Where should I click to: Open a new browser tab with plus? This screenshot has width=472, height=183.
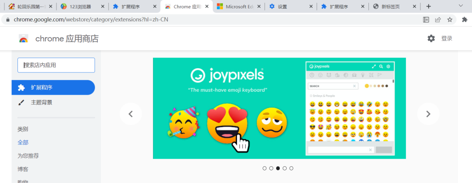pos(429,6)
